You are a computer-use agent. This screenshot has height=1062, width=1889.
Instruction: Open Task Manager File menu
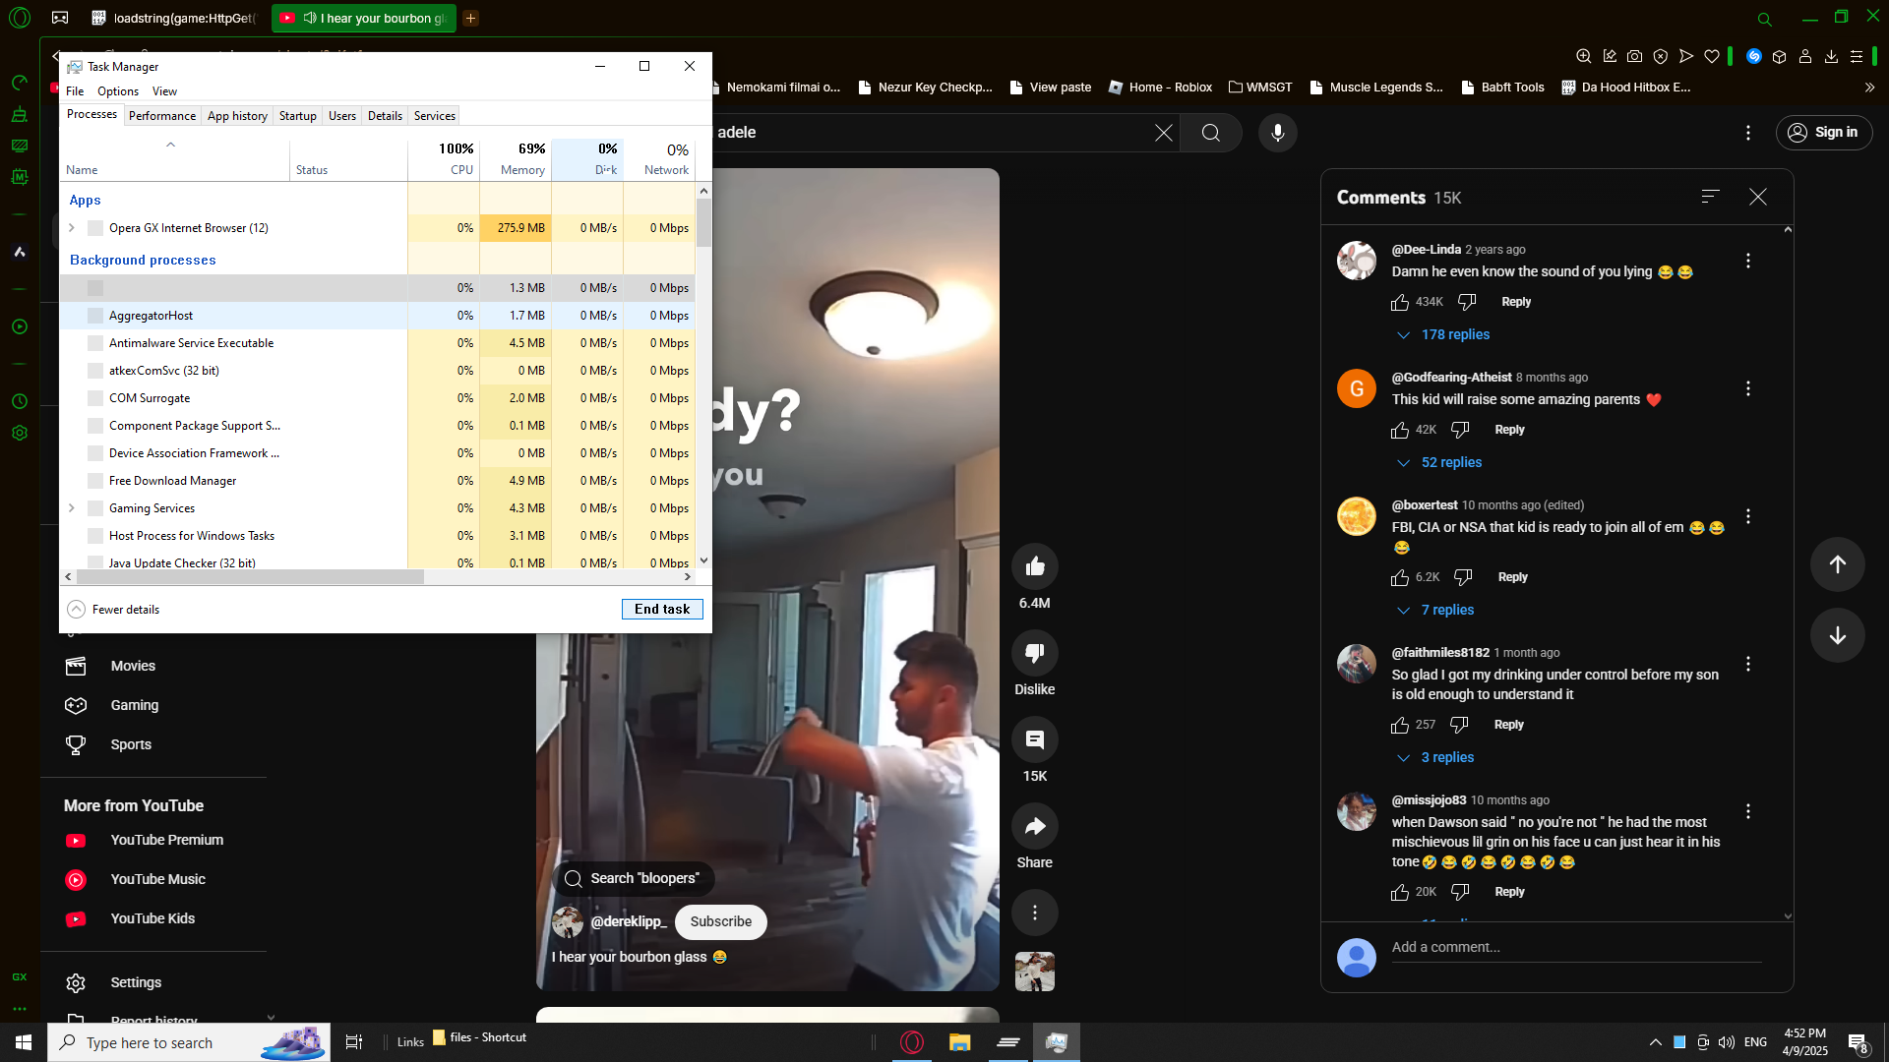(x=75, y=91)
